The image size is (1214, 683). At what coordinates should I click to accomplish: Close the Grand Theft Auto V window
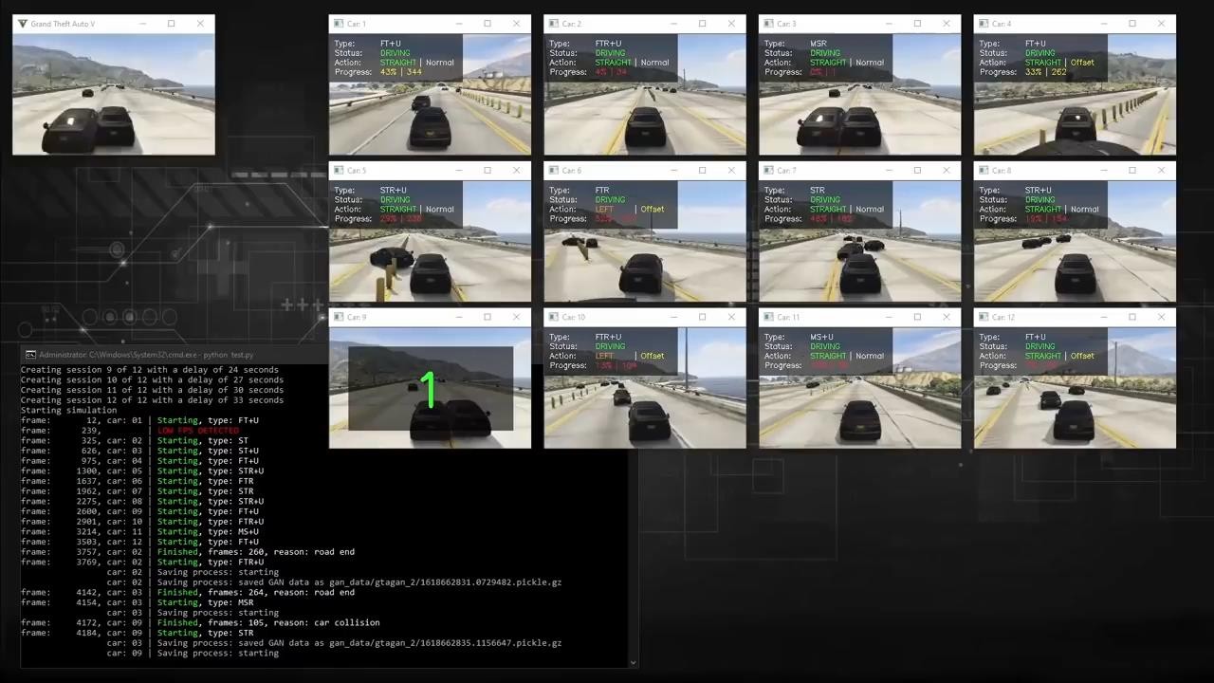200,24
